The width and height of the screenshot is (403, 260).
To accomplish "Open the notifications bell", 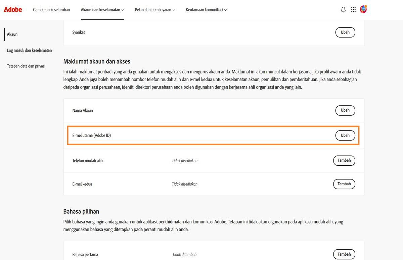I will click(x=343, y=9).
